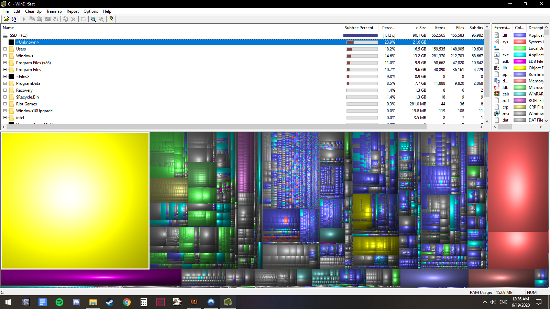Viewport: 550px width, 309px height.
Task: Sort by the Subdirs column header
Action: (476, 28)
